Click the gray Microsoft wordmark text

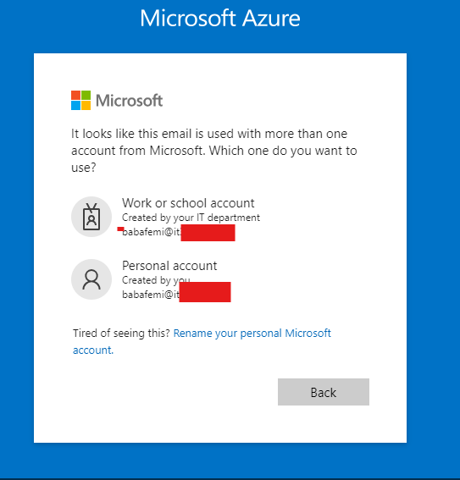[129, 101]
